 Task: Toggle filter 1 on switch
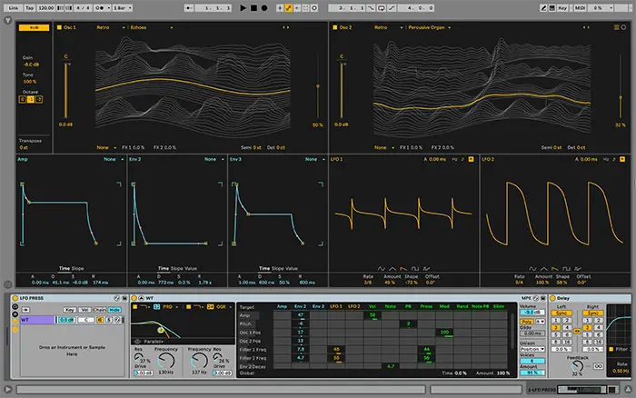tap(135, 307)
